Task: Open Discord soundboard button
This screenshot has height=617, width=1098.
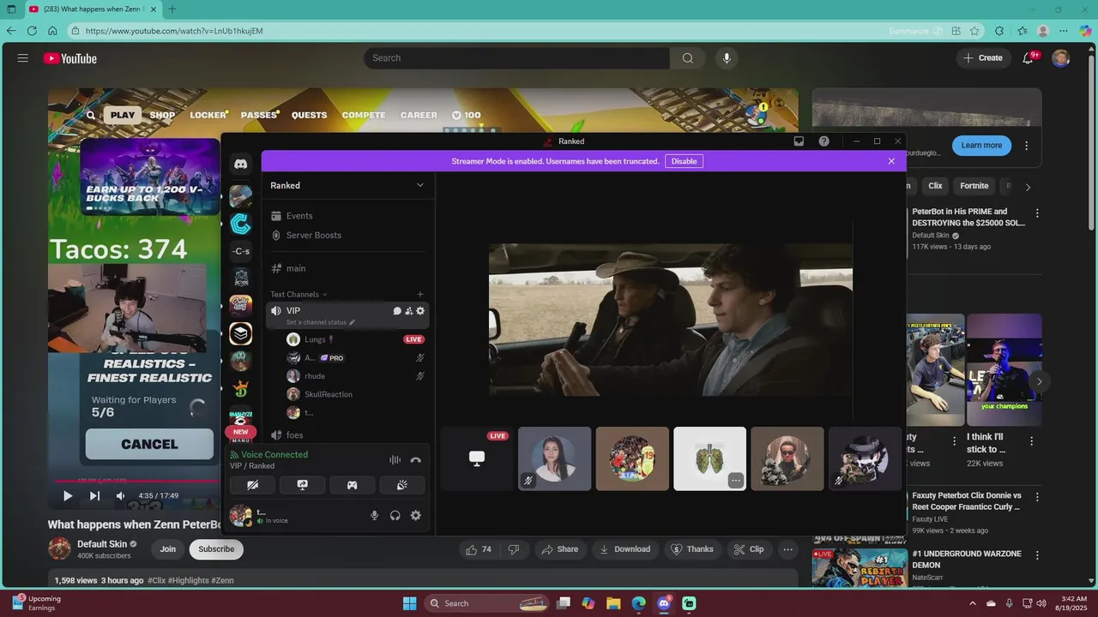Action: (x=401, y=485)
